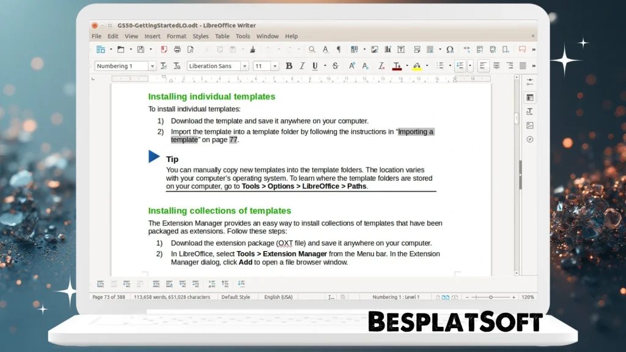
Task: Open the Format menu
Action: [x=176, y=36]
